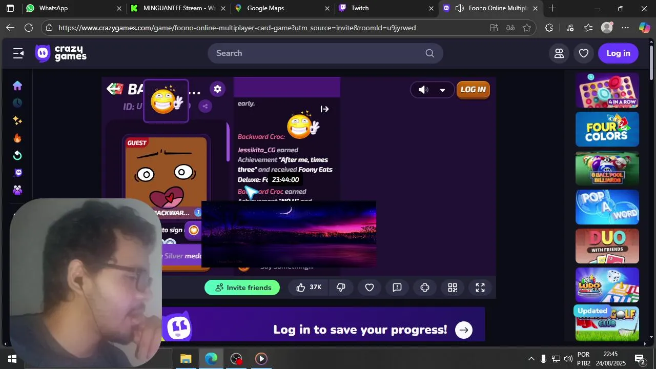Focus the CrazyGames Search field
Image resolution: width=656 pixels, height=369 pixels.
coord(325,53)
